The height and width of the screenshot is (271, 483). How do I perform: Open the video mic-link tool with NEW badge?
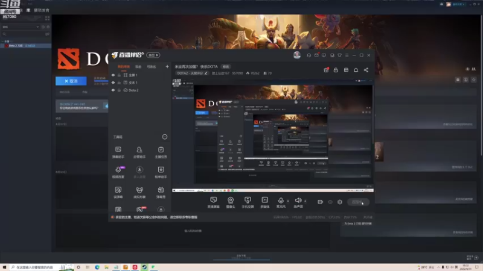tap(118, 172)
